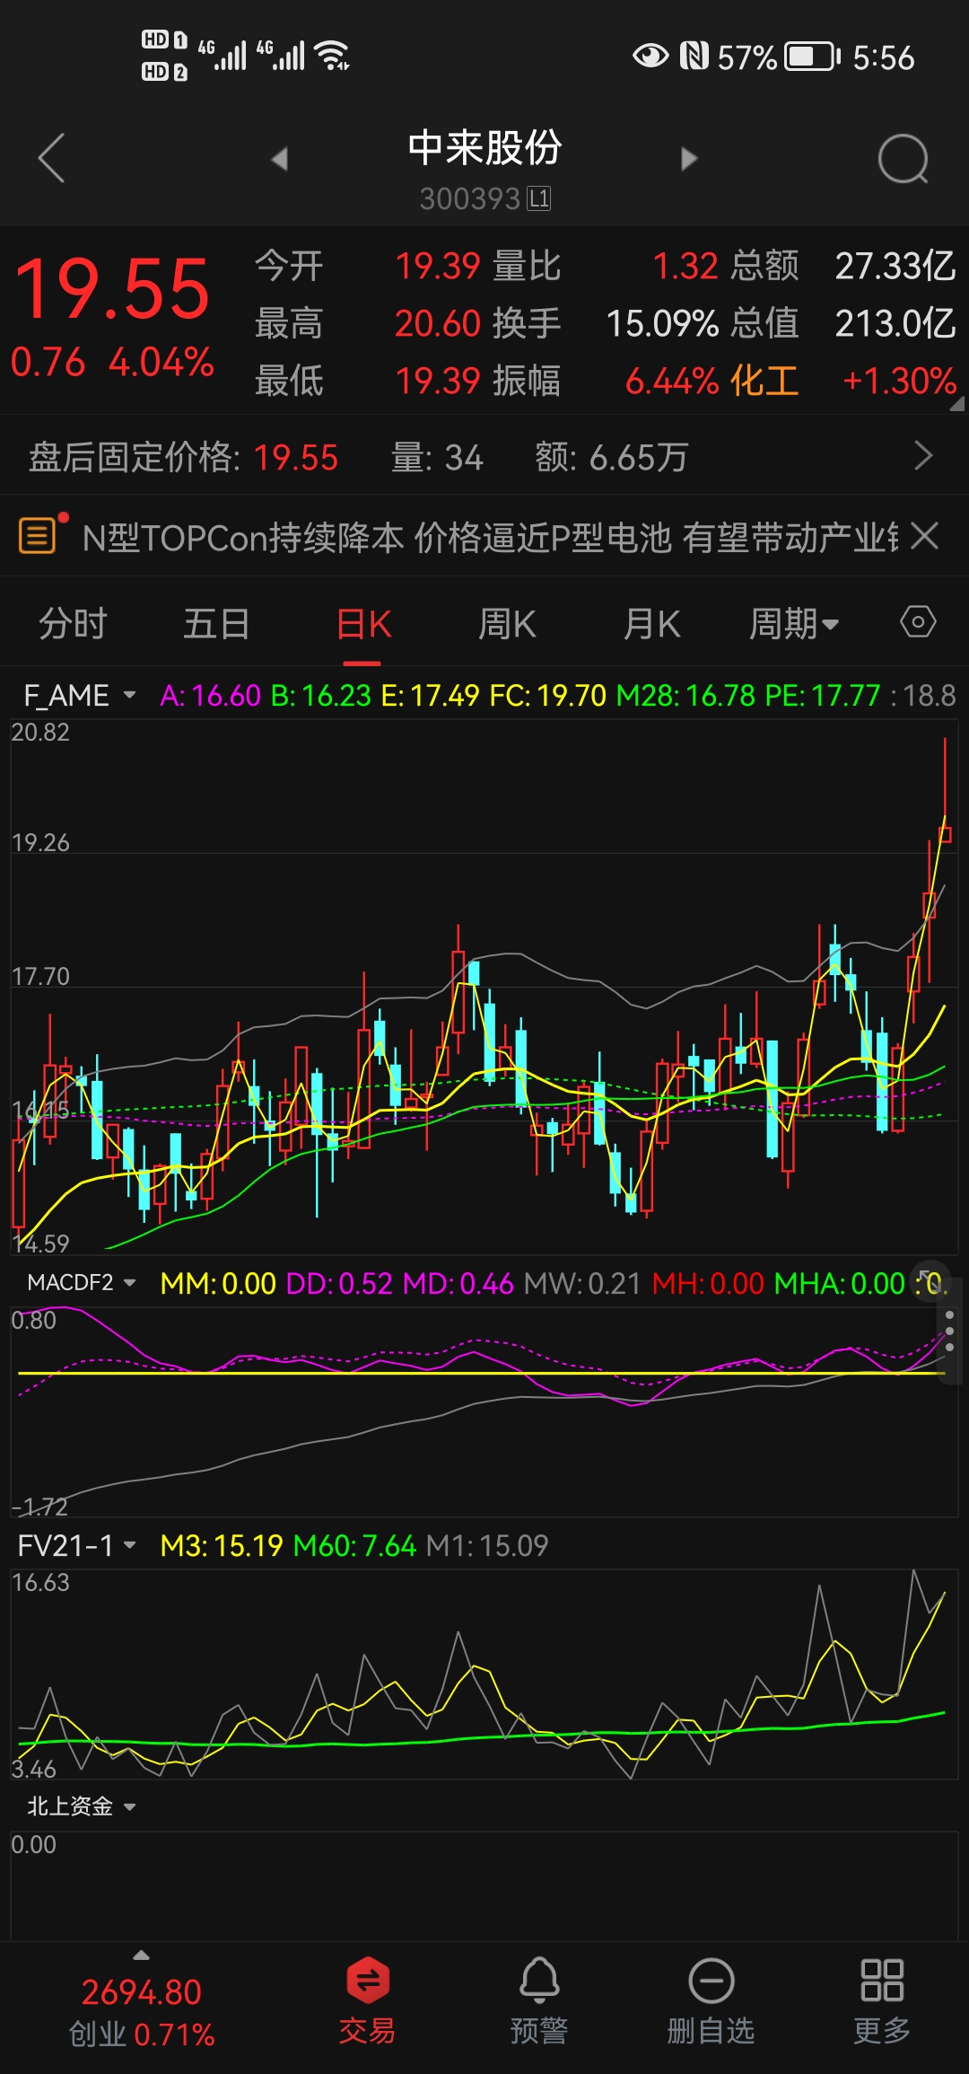Open the 化工 sector link
The width and height of the screenshot is (969, 2074).
[x=764, y=381]
